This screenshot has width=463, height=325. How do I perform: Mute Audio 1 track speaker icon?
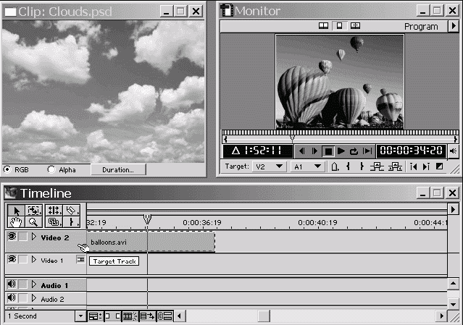click(12, 285)
